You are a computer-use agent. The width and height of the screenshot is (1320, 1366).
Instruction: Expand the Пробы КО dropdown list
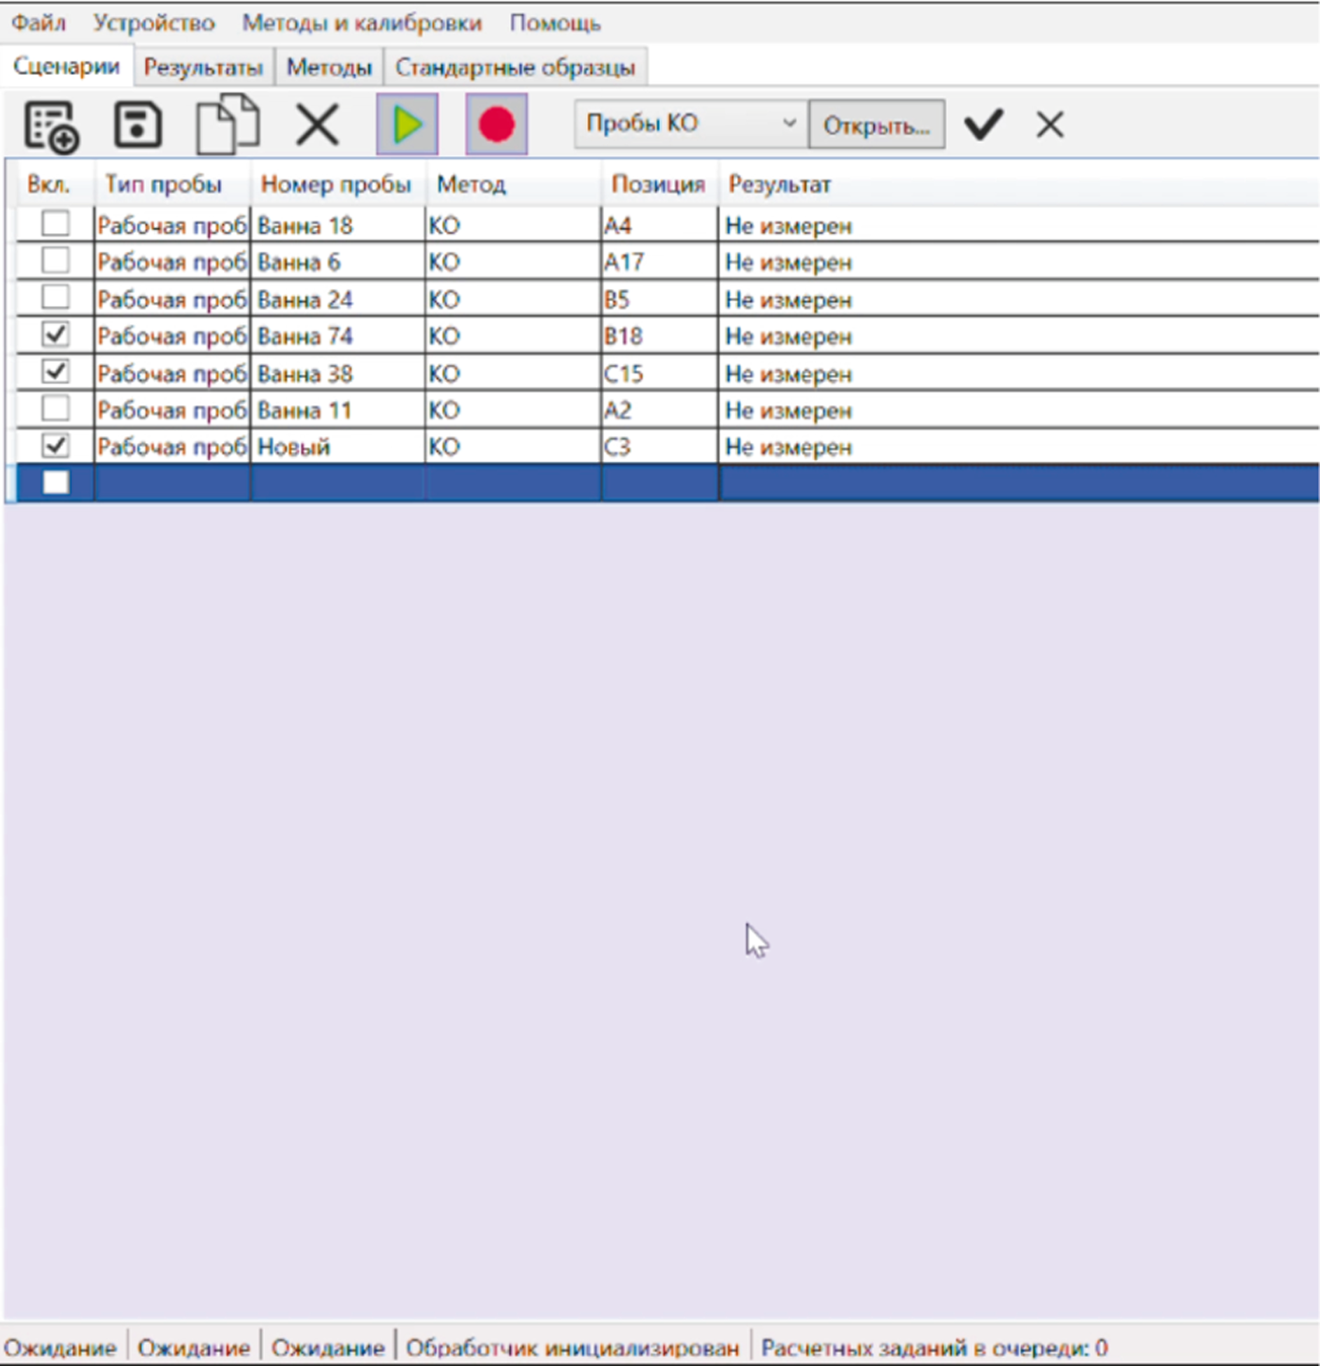coord(789,124)
